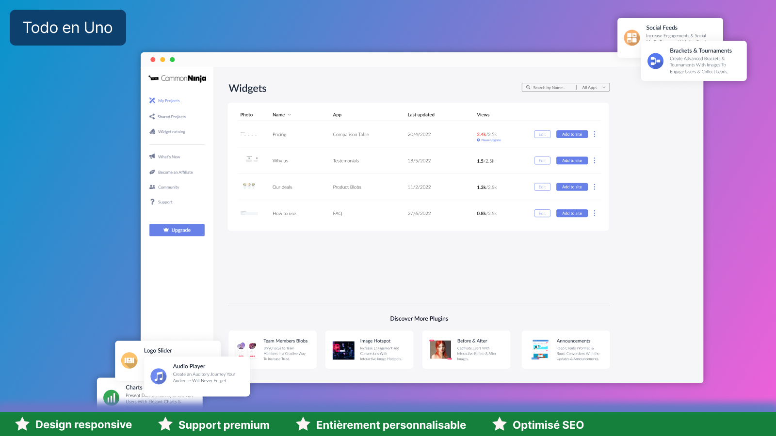Click the Upgrade button
The image size is (776, 436).
click(177, 230)
